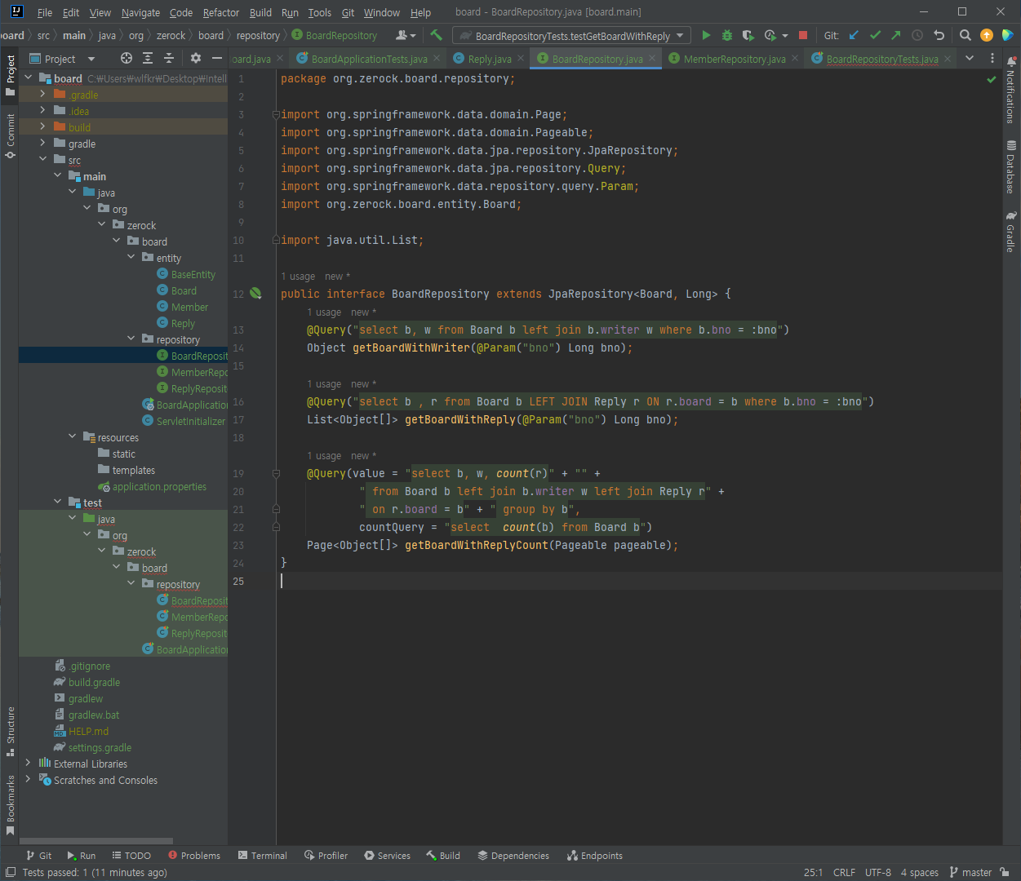Hide the Project panel with minus icon
Screen dimensions: 1021x881
[x=217, y=58]
